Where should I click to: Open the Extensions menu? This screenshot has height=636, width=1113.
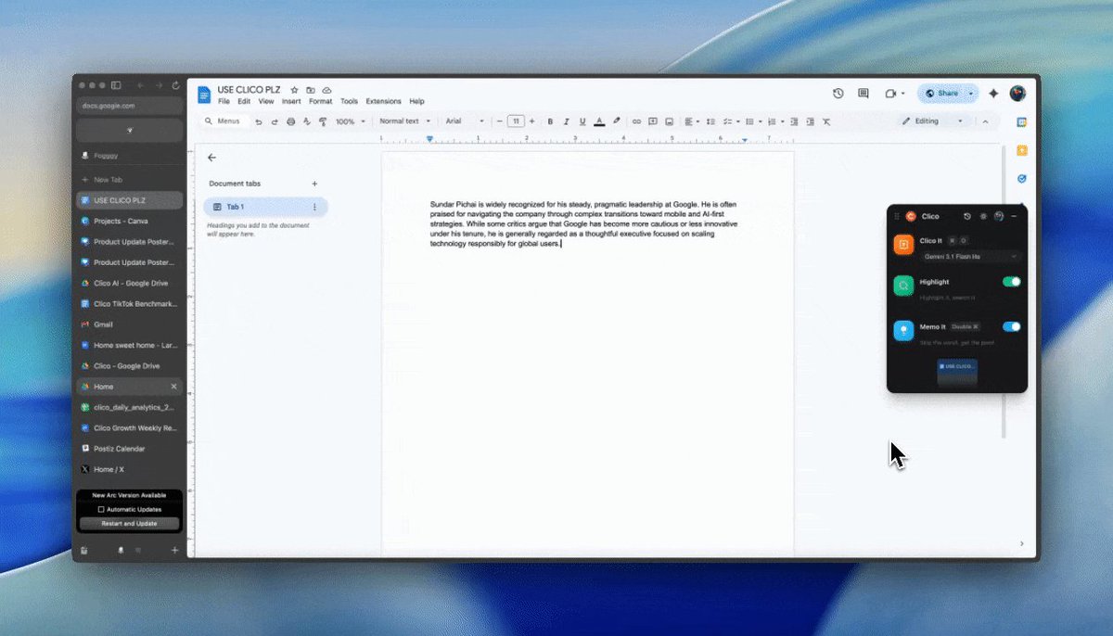[384, 101]
